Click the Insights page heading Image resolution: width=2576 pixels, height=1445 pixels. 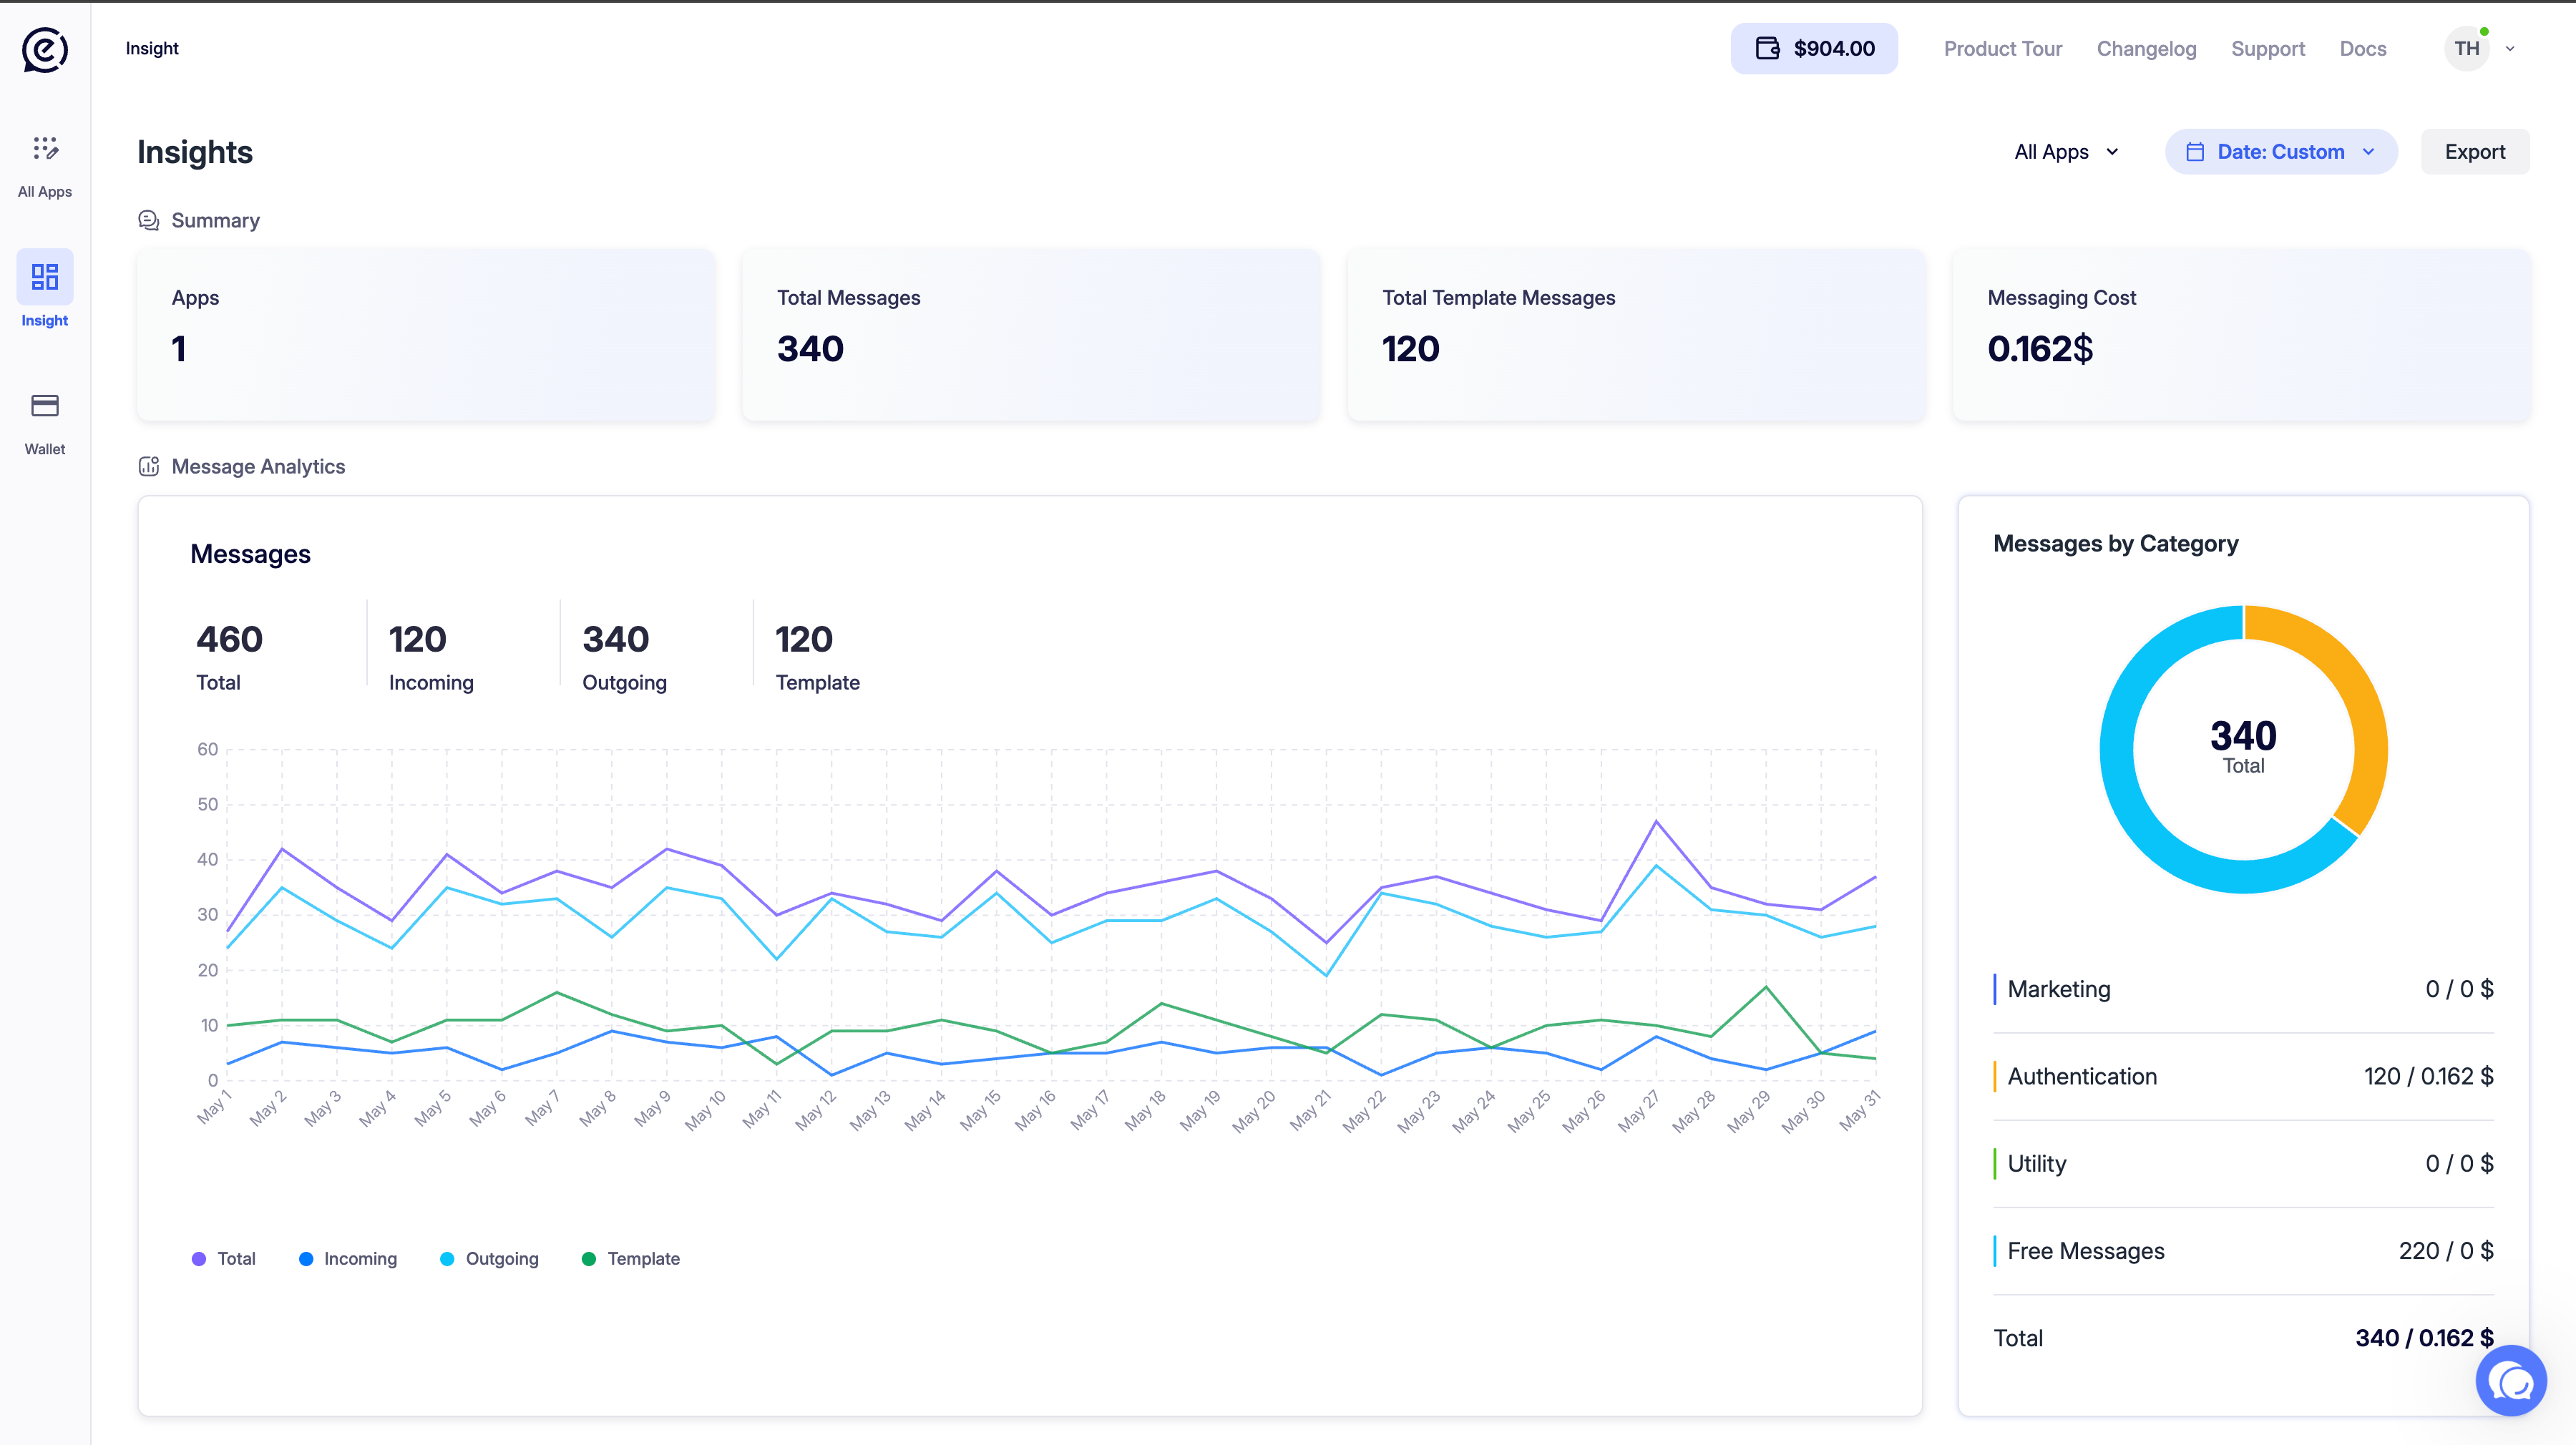(x=195, y=152)
